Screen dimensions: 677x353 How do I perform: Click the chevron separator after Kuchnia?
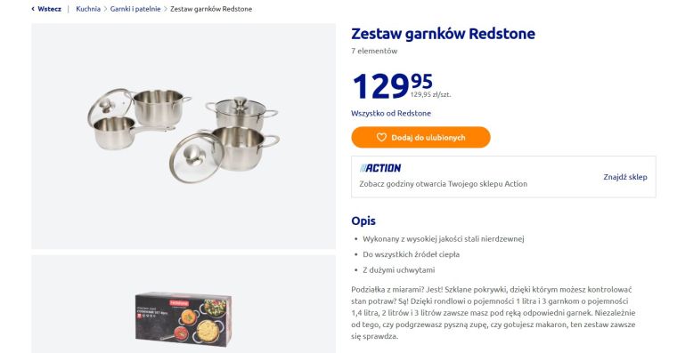click(105, 9)
